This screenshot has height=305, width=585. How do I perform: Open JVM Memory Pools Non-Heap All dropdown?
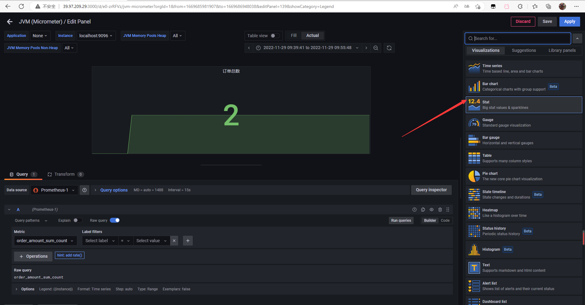(69, 48)
